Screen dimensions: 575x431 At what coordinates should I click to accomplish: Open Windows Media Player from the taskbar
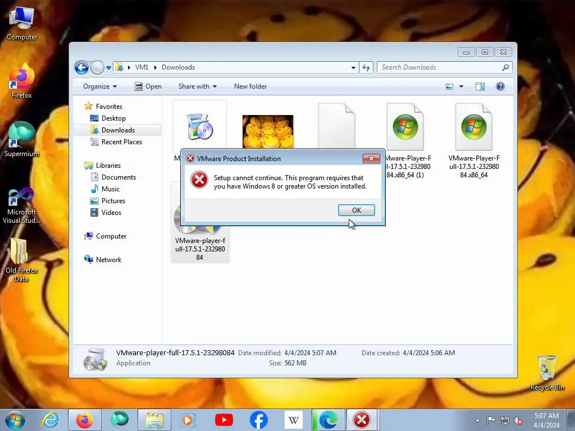point(189,420)
